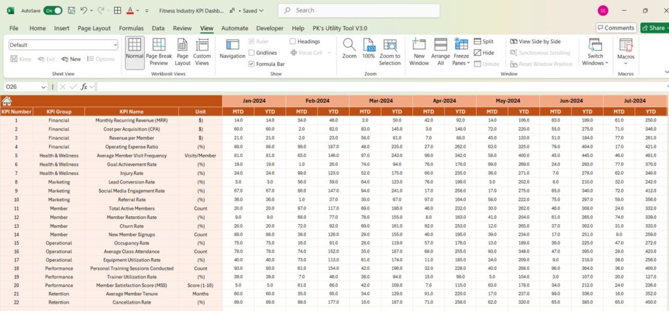Open the File menu
This screenshot has width=669, height=311.
pyautogui.click(x=14, y=28)
